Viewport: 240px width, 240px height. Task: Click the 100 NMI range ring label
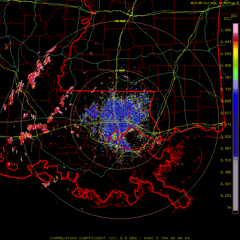point(120,21)
